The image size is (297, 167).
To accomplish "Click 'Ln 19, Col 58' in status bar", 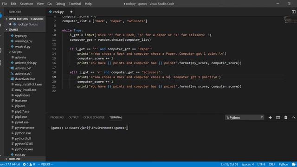I will 229,164.
